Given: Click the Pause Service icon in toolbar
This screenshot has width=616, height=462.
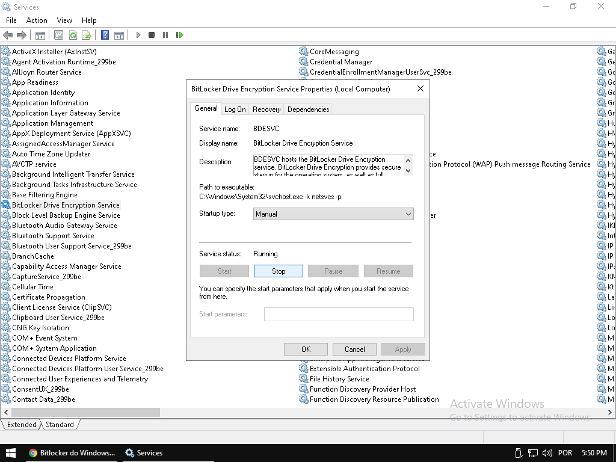Looking at the screenshot, I should tap(165, 35).
